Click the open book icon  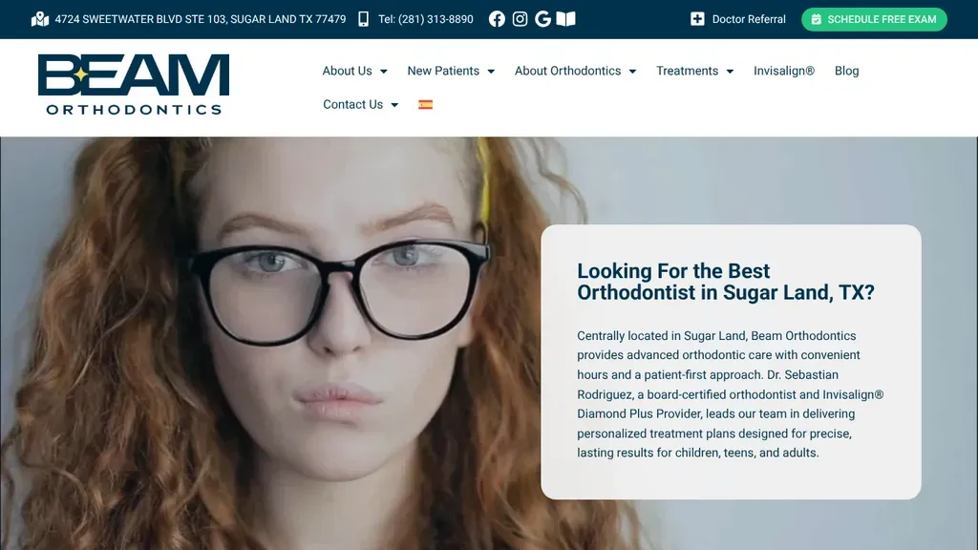pyautogui.click(x=565, y=19)
